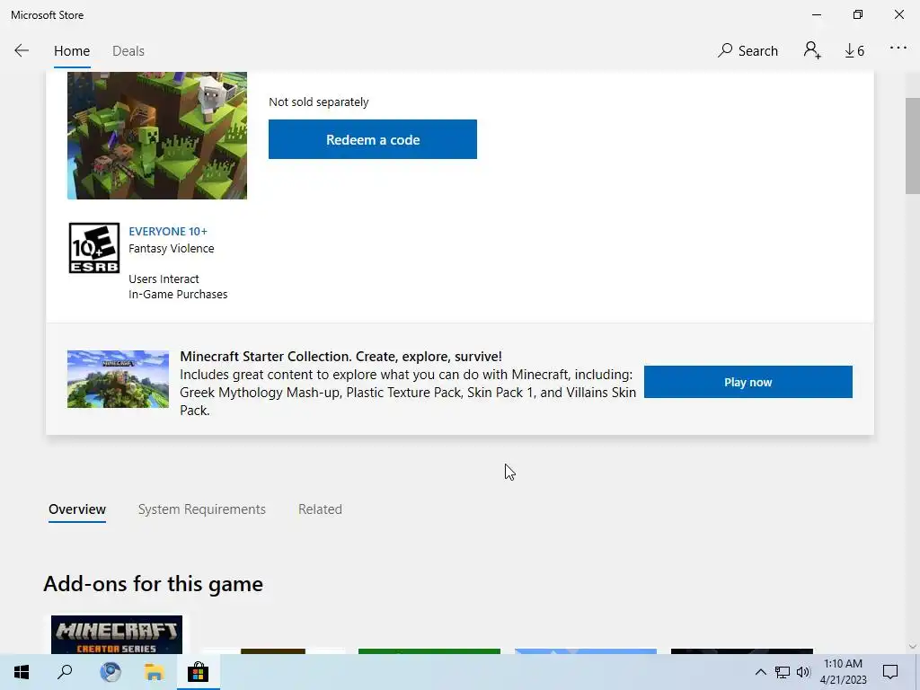The width and height of the screenshot is (920, 690).
Task: Open the EVERYONE 10+ rating link
Action: [168, 231]
